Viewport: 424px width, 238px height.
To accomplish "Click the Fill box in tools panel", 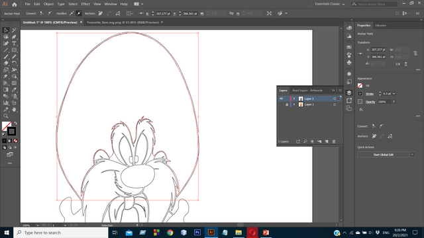I will [6, 126].
